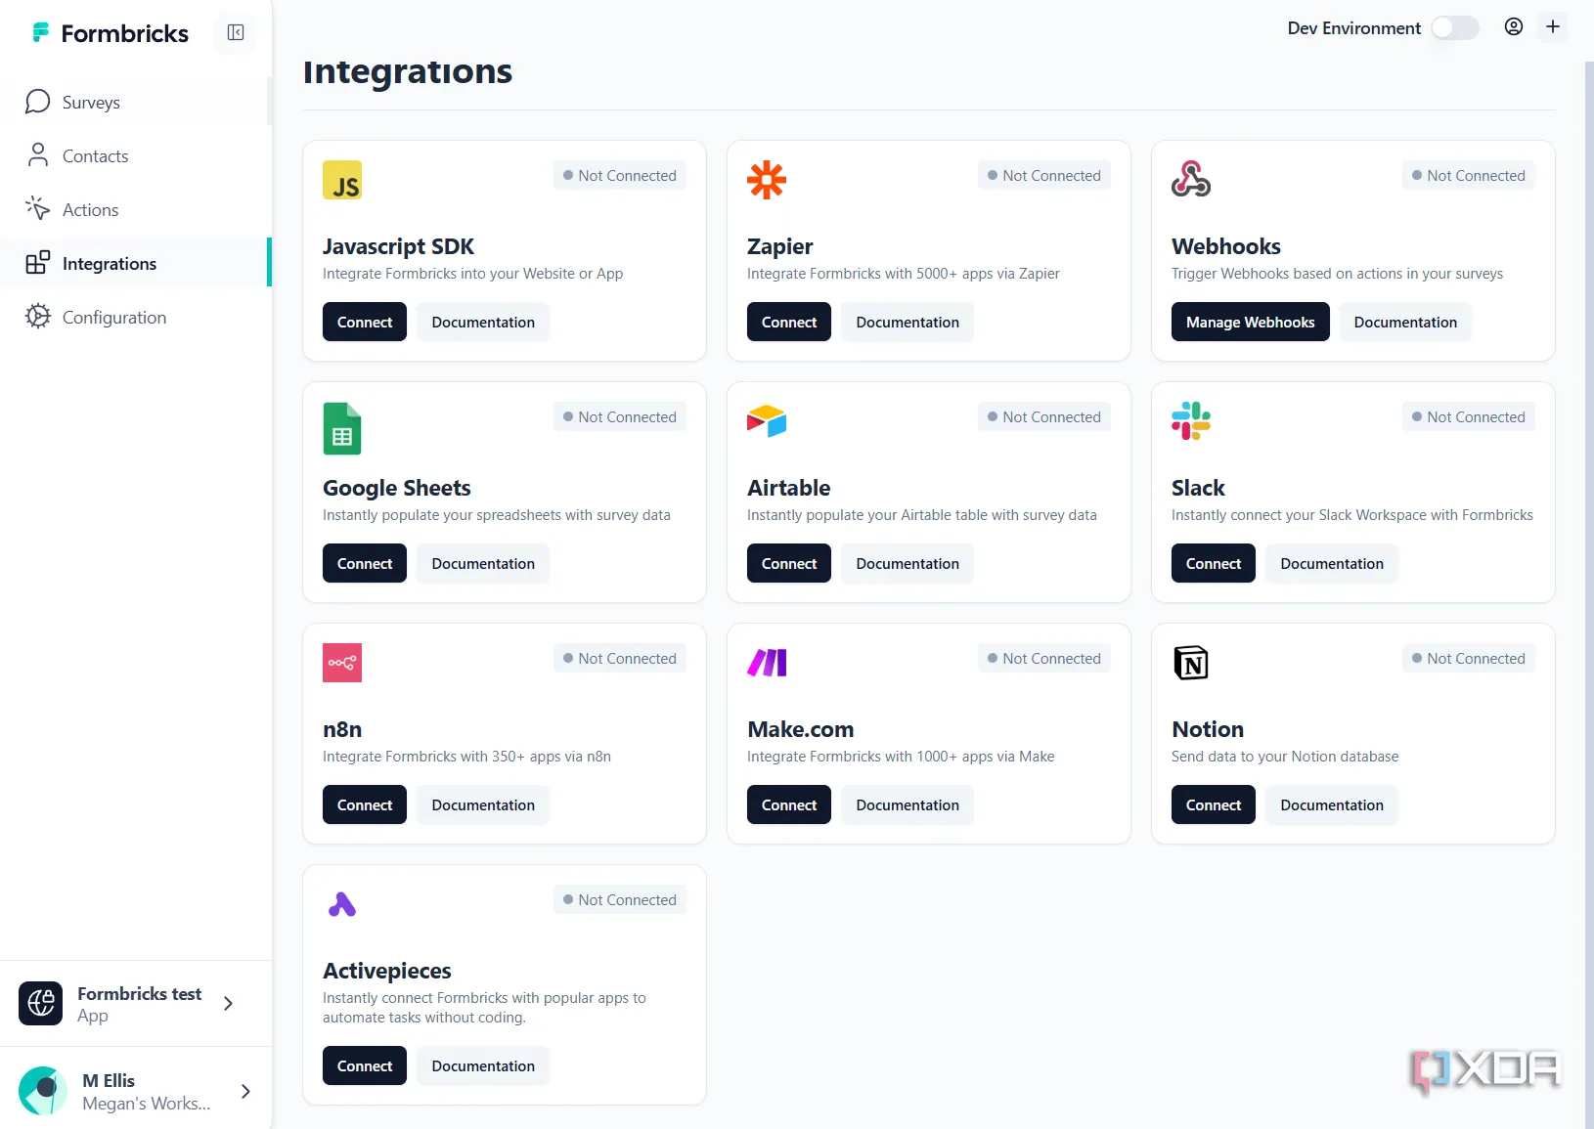1594x1129 pixels.
Task: Click the Surveys speech bubble icon
Action: point(37,102)
